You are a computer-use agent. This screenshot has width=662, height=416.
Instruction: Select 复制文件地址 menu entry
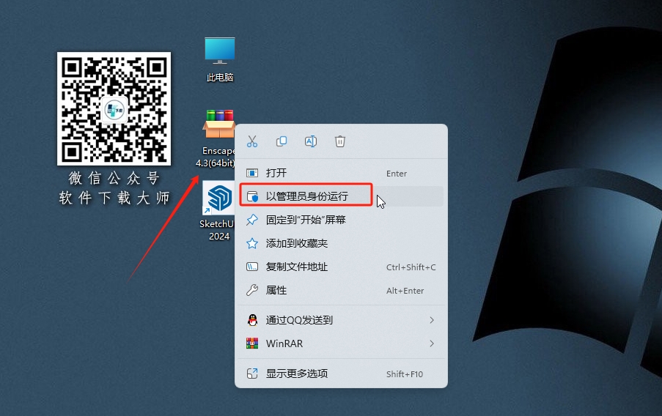pyautogui.click(x=341, y=267)
